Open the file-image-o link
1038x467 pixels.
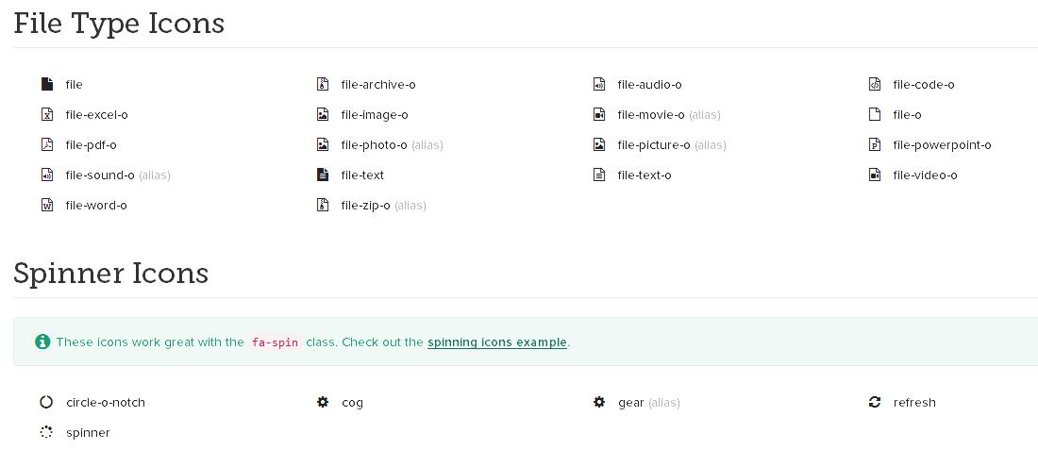(x=375, y=115)
